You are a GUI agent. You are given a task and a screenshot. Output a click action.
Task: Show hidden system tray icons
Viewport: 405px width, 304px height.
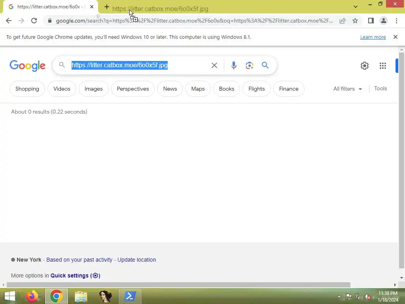339,296
